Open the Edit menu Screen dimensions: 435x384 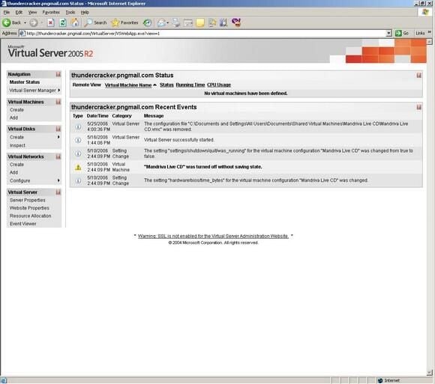(x=19, y=12)
